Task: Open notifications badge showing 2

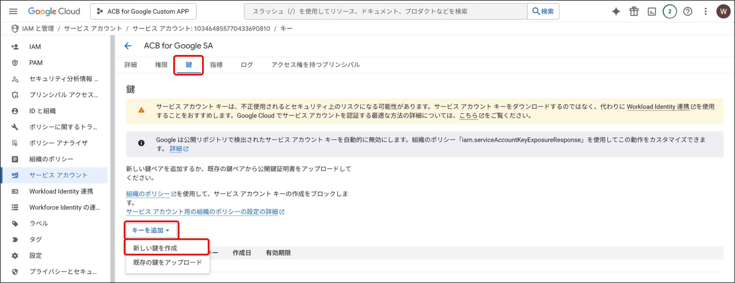Action: pyautogui.click(x=670, y=11)
